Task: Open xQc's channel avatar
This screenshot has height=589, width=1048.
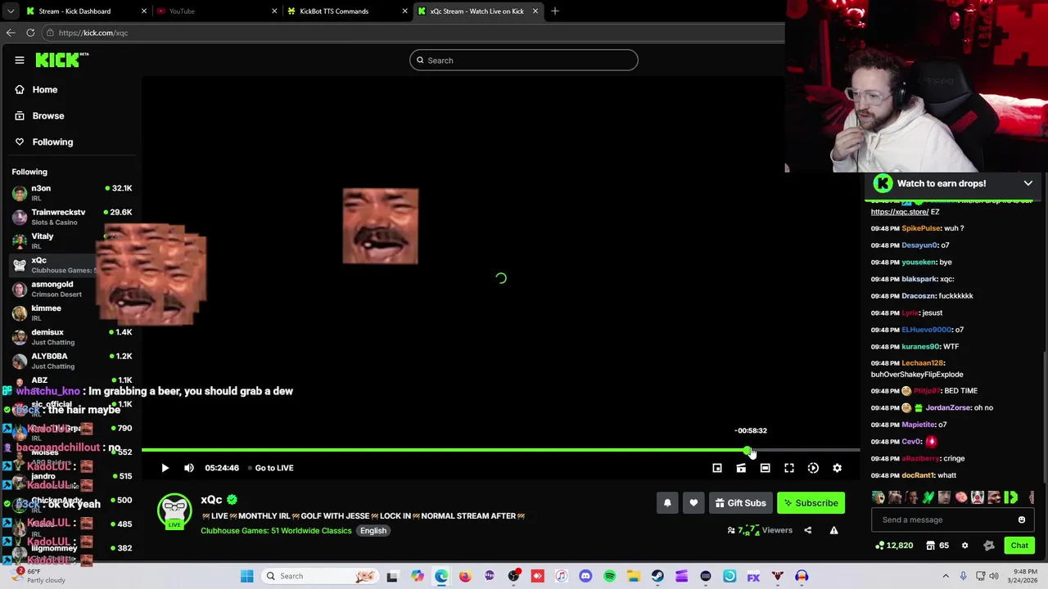Action: (x=174, y=510)
